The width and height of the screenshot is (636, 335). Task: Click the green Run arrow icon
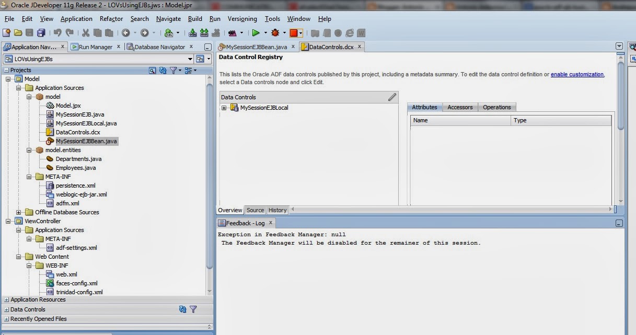(x=256, y=33)
